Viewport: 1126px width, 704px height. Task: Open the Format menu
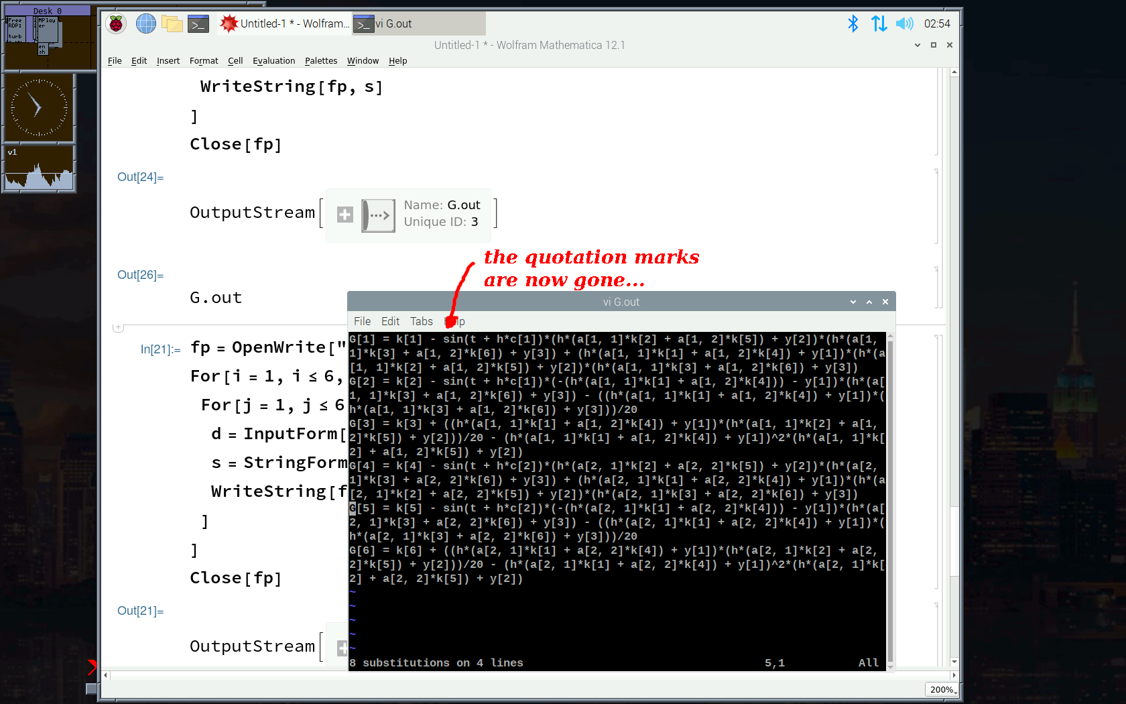pyautogui.click(x=204, y=61)
